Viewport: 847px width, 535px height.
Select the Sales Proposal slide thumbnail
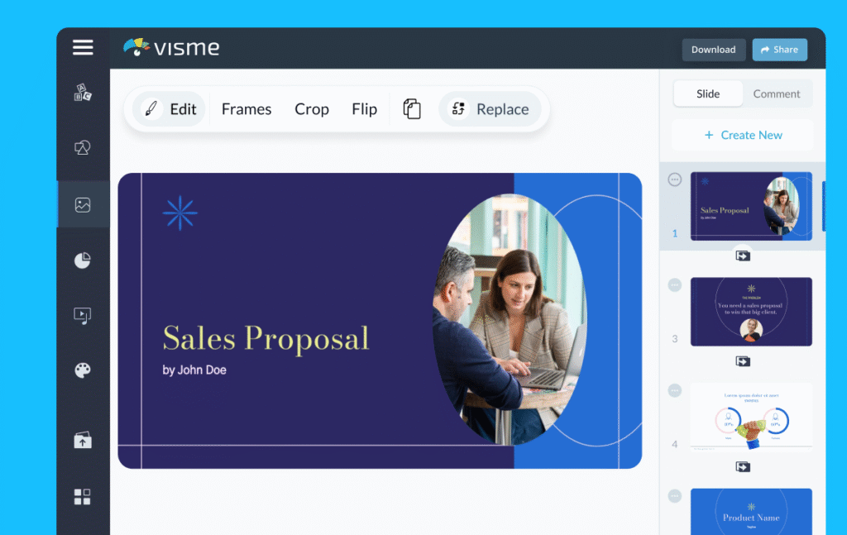coord(751,206)
